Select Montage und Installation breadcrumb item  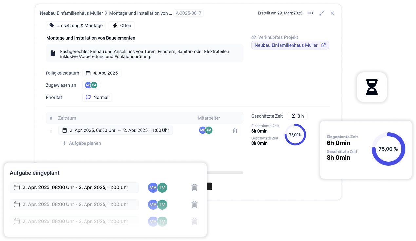click(x=140, y=13)
